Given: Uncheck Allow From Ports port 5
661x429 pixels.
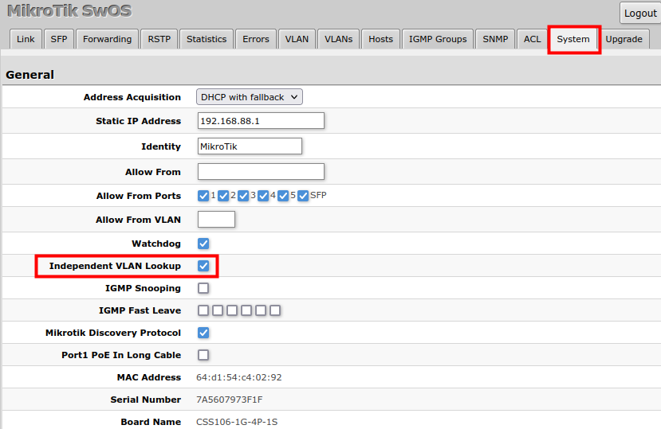Looking at the screenshot, I should click(283, 196).
